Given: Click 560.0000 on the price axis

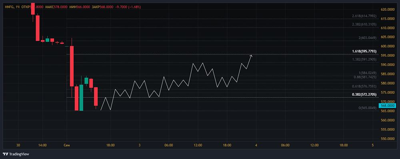Looking at the screenshot, I should (x=388, y=120).
